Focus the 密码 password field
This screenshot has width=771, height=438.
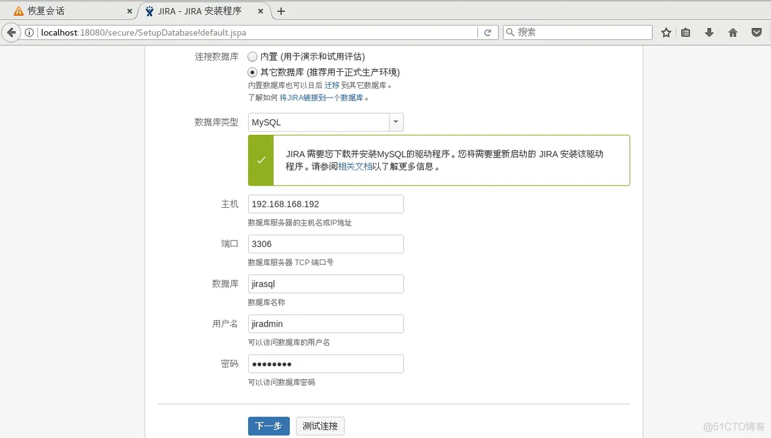326,364
